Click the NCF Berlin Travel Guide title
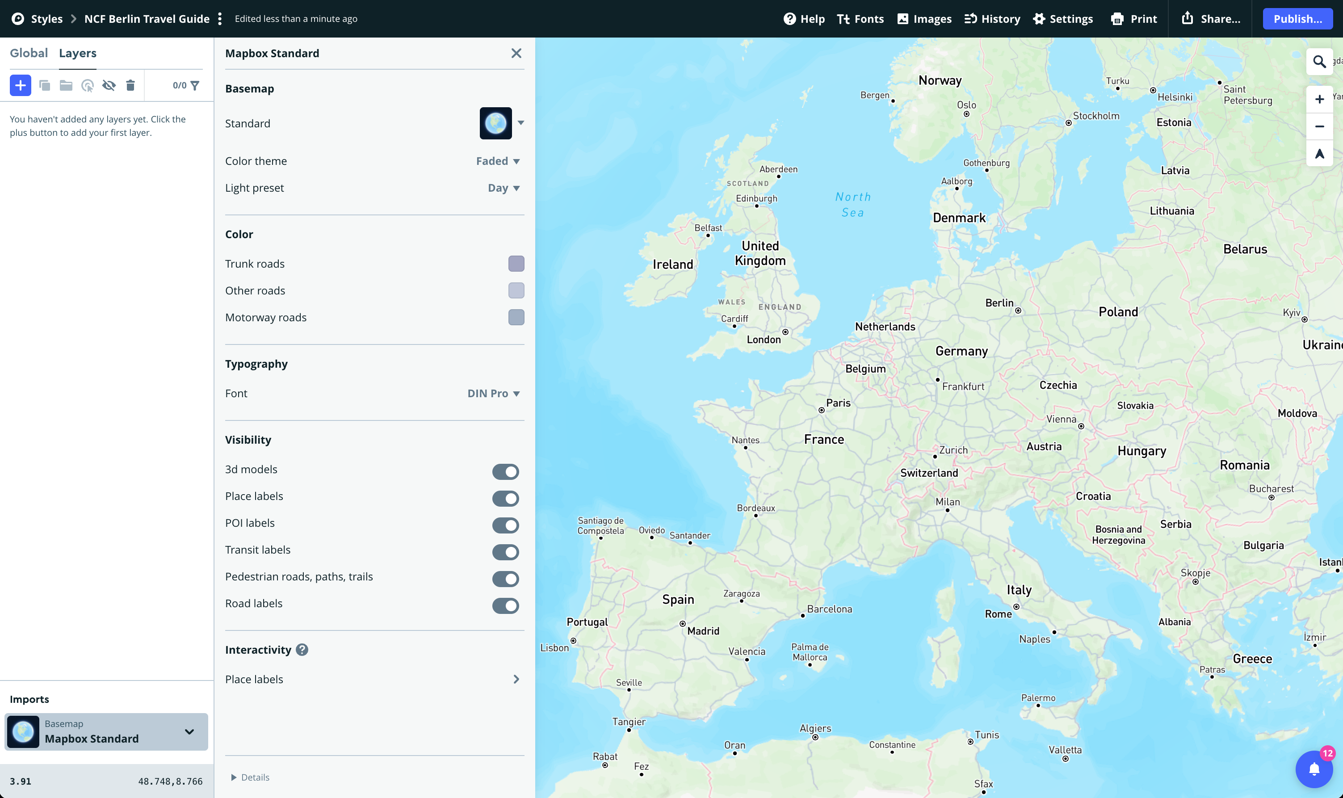This screenshot has width=1343, height=798. [147, 19]
